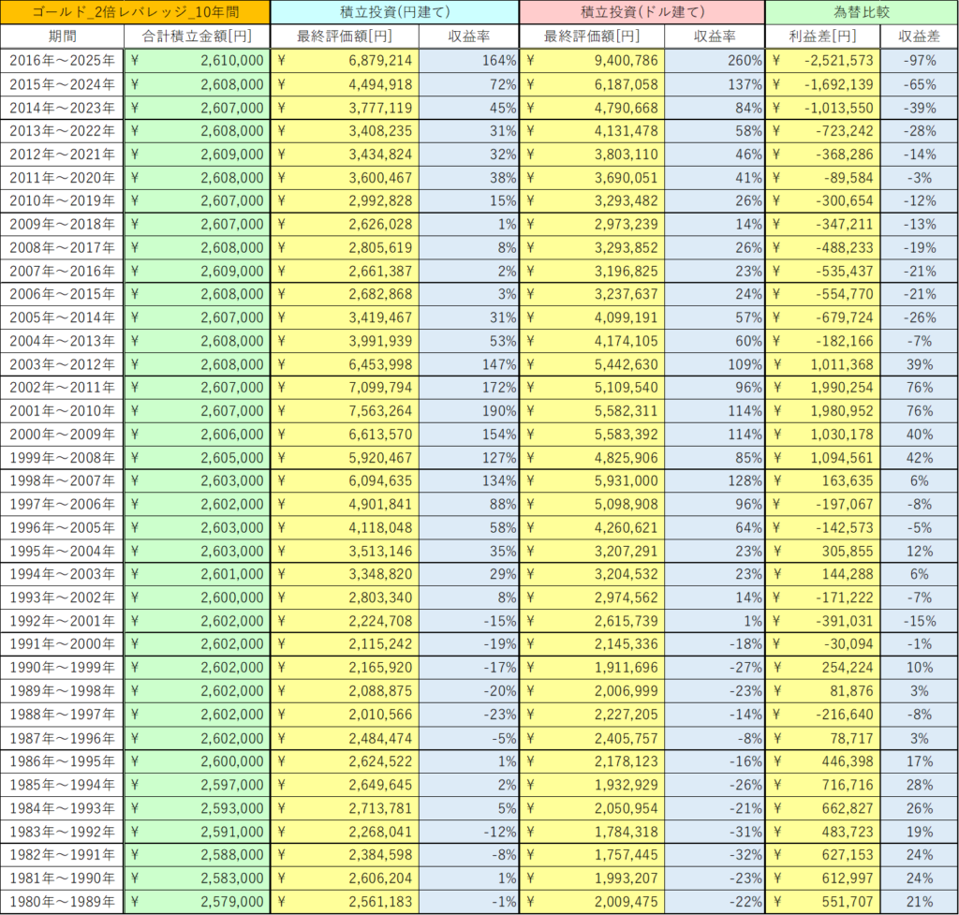
Task: Select the 積立投資(円建て) header cell
Action: point(394,12)
